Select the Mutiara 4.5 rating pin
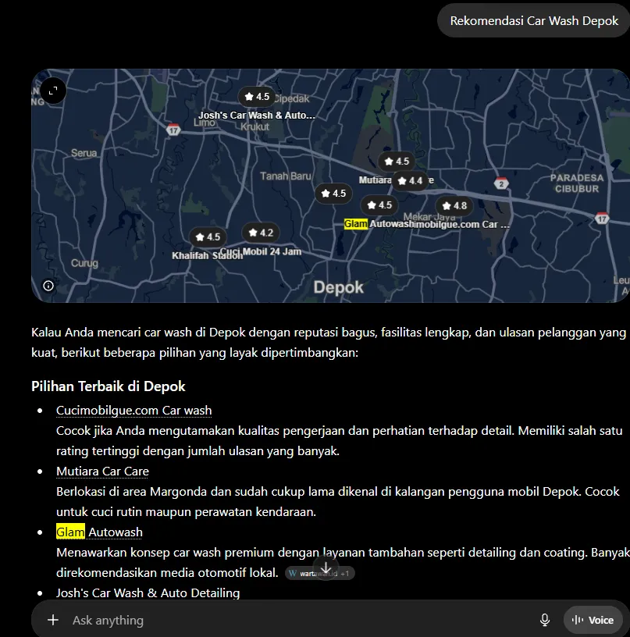Image resolution: width=630 pixels, height=637 pixels. tap(397, 162)
